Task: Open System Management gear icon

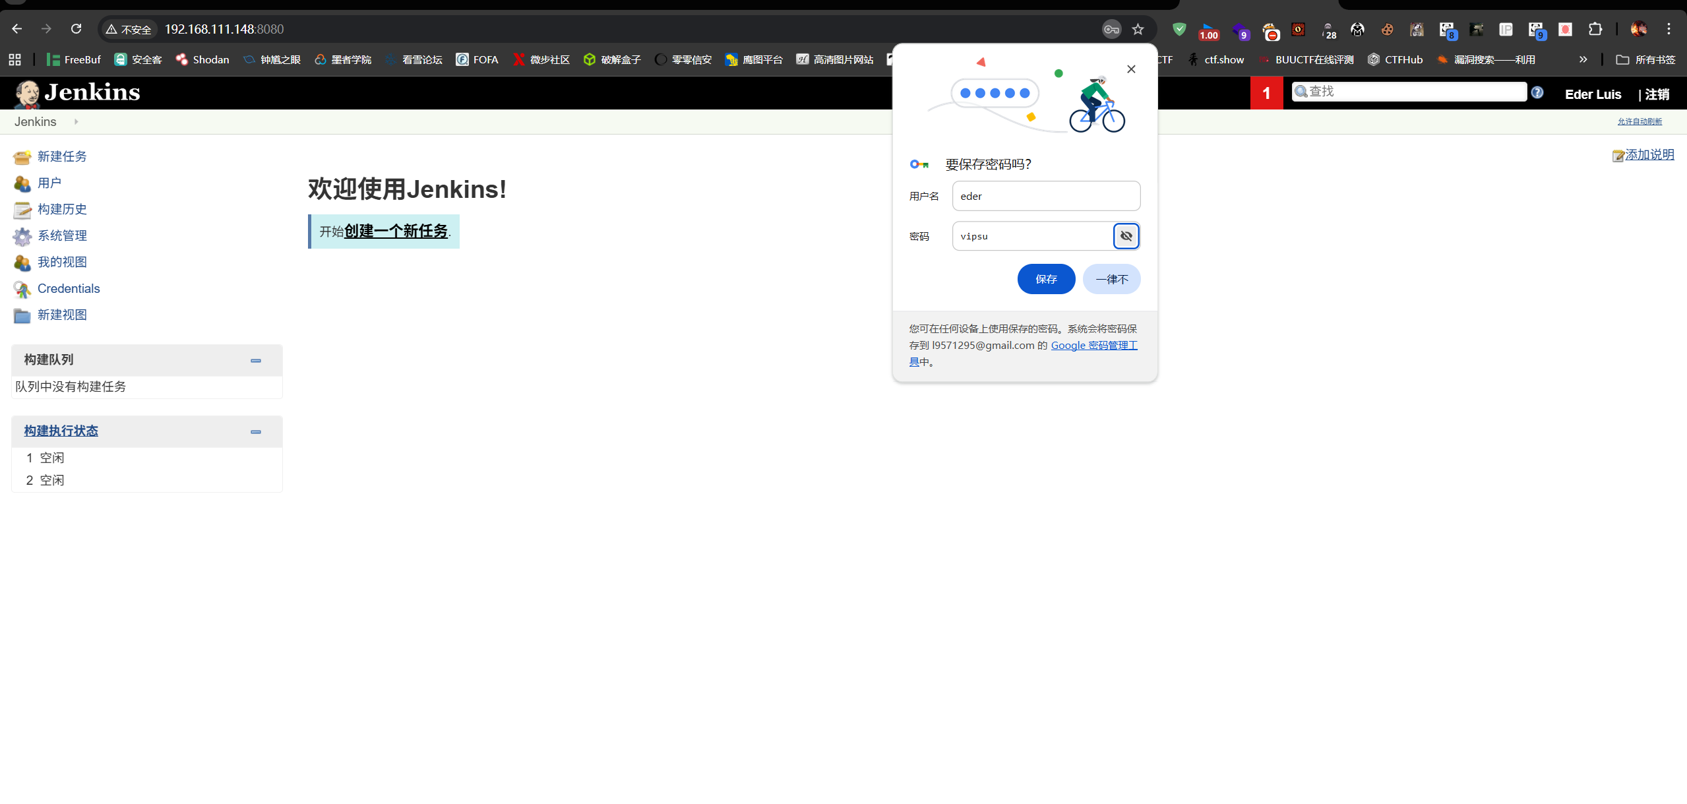Action: point(22,236)
